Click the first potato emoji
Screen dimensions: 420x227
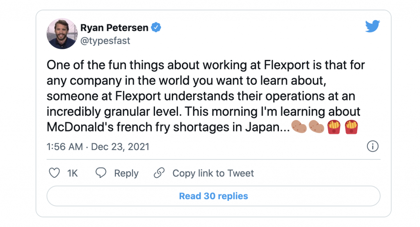(299, 127)
